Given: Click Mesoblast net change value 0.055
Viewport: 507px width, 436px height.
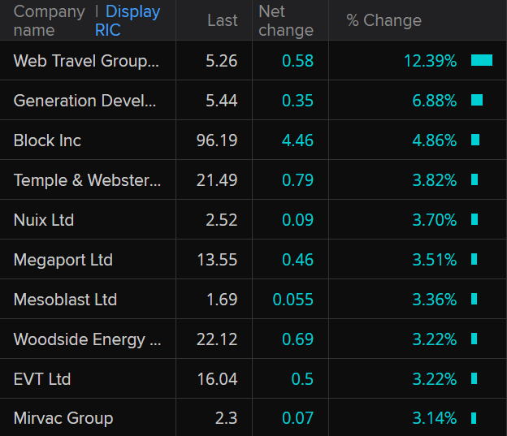Looking at the screenshot, I should coord(293,300).
